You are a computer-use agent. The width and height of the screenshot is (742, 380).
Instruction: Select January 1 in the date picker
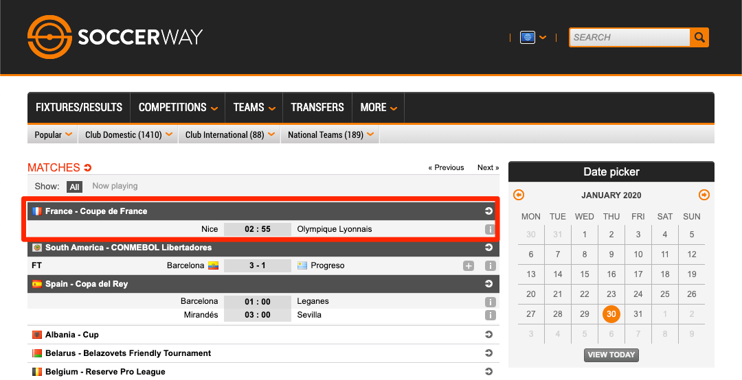coord(585,235)
